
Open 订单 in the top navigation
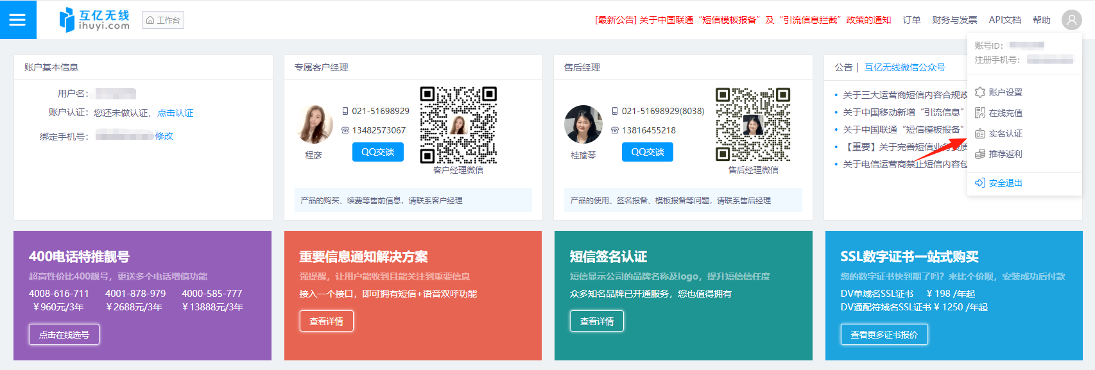coord(911,20)
